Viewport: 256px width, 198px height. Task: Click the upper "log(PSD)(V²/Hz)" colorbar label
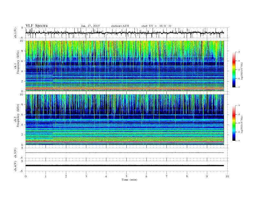pyautogui.click(x=242, y=71)
